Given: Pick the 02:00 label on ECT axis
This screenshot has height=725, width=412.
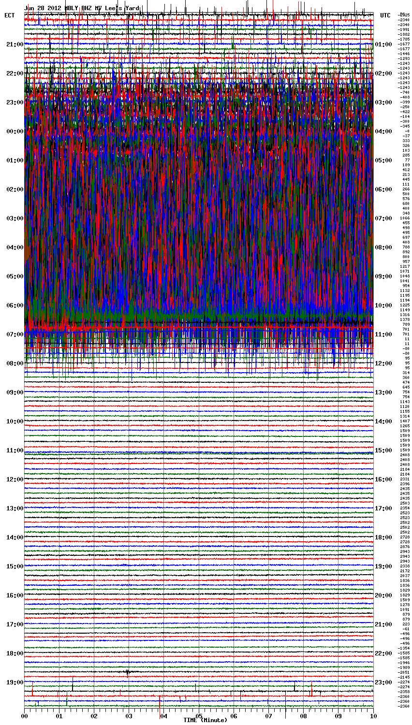Looking at the screenshot, I should (15, 189).
